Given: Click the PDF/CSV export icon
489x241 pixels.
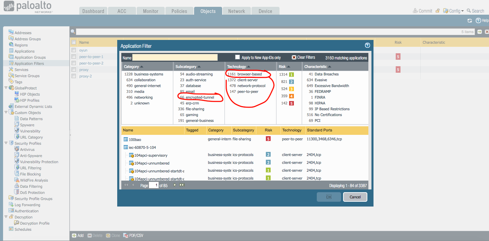Looking at the screenshot, I should coord(125,236).
